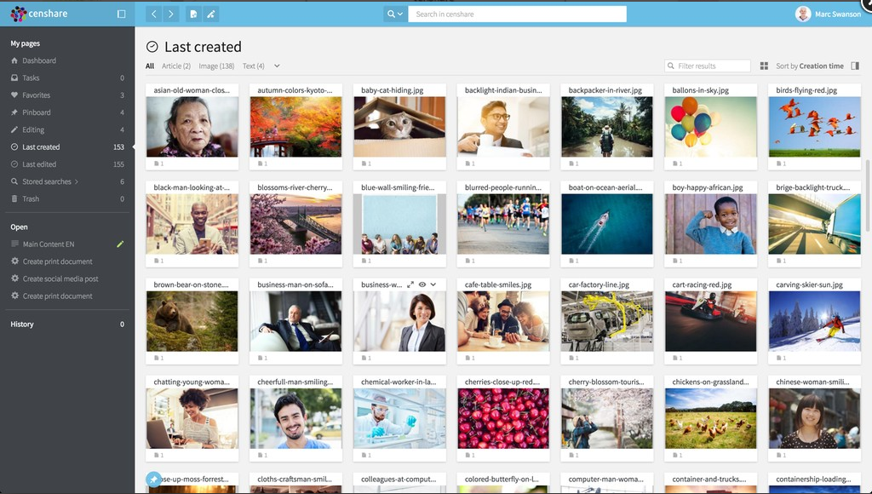872x494 pixels.
Task: Go back with the left arrow button
Action: click(153, 14)
